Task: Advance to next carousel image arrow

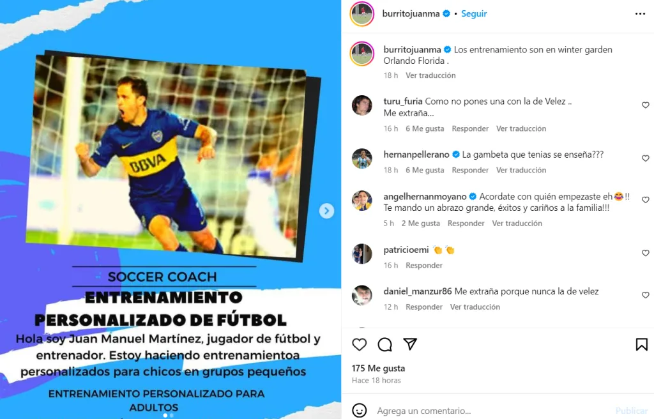Action: (326, 211)
